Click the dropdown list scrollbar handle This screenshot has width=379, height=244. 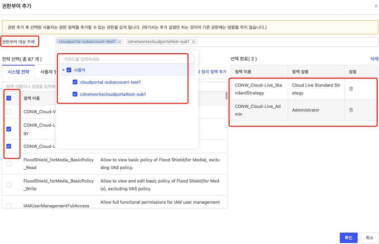(226, 96)
